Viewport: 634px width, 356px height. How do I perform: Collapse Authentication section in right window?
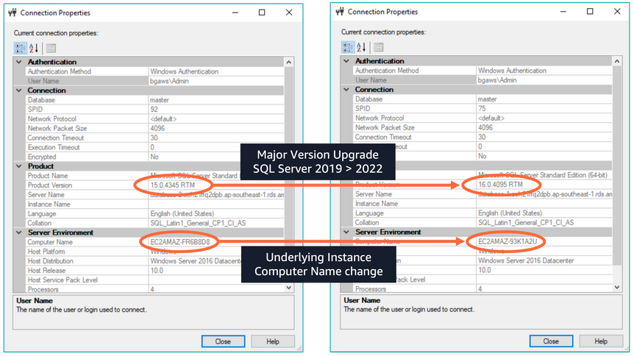point(346,60)
